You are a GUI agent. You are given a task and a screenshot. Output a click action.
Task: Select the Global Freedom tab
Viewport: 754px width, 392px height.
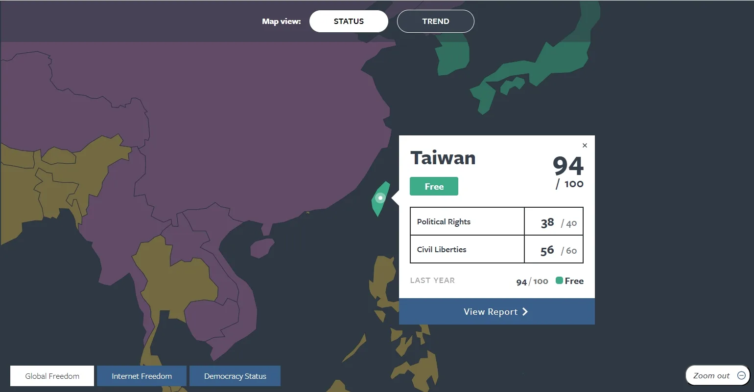click(x=52, y=376)
